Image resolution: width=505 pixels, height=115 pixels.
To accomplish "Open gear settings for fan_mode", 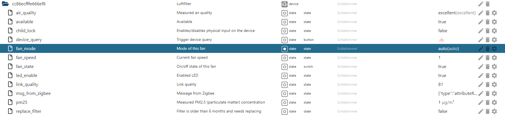I will [494, 49].
